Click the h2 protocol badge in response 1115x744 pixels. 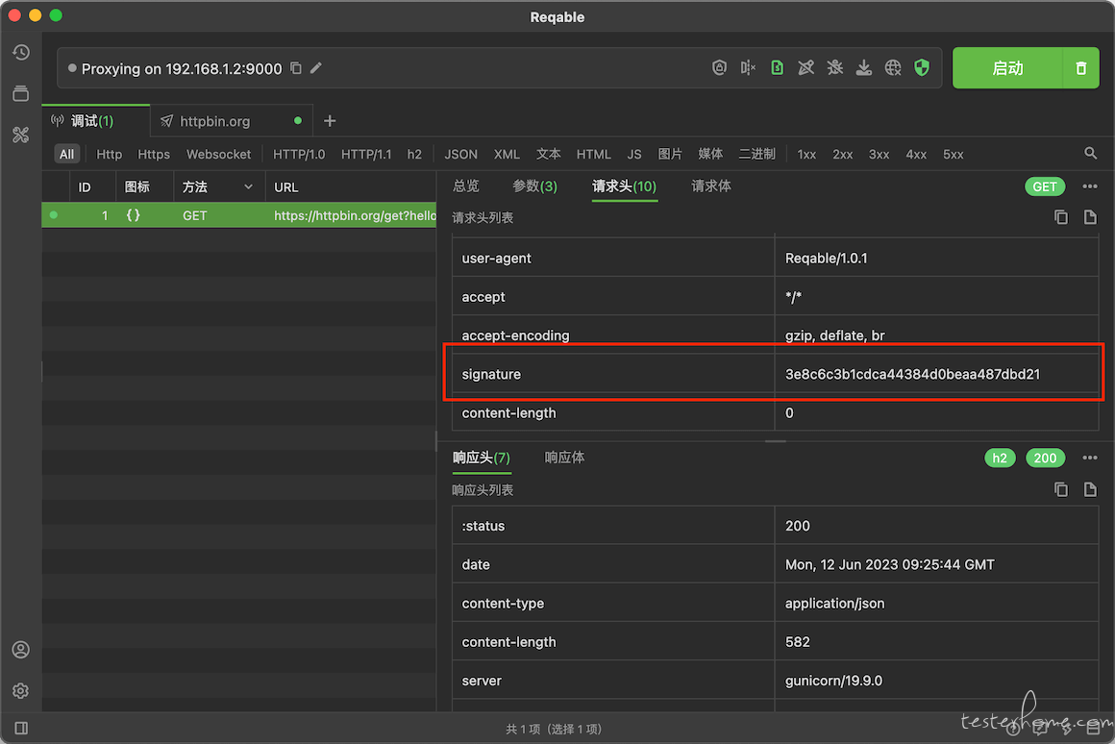pyautogui.click(x=1000, y=459)
